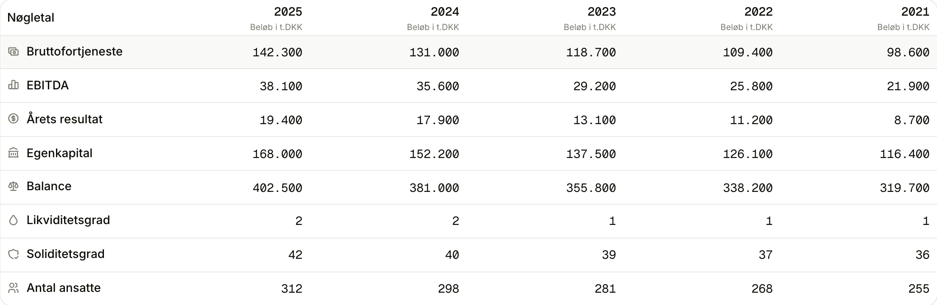This screenshot has width=937, height=305.
Task: Click the Soliditetsgrad shield icon
Action: click(14, 254)
